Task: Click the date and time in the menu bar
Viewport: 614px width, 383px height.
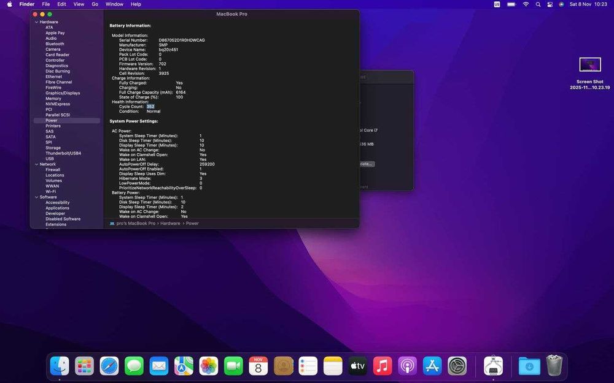Action: pyautogui.click(x=588, y=4)
